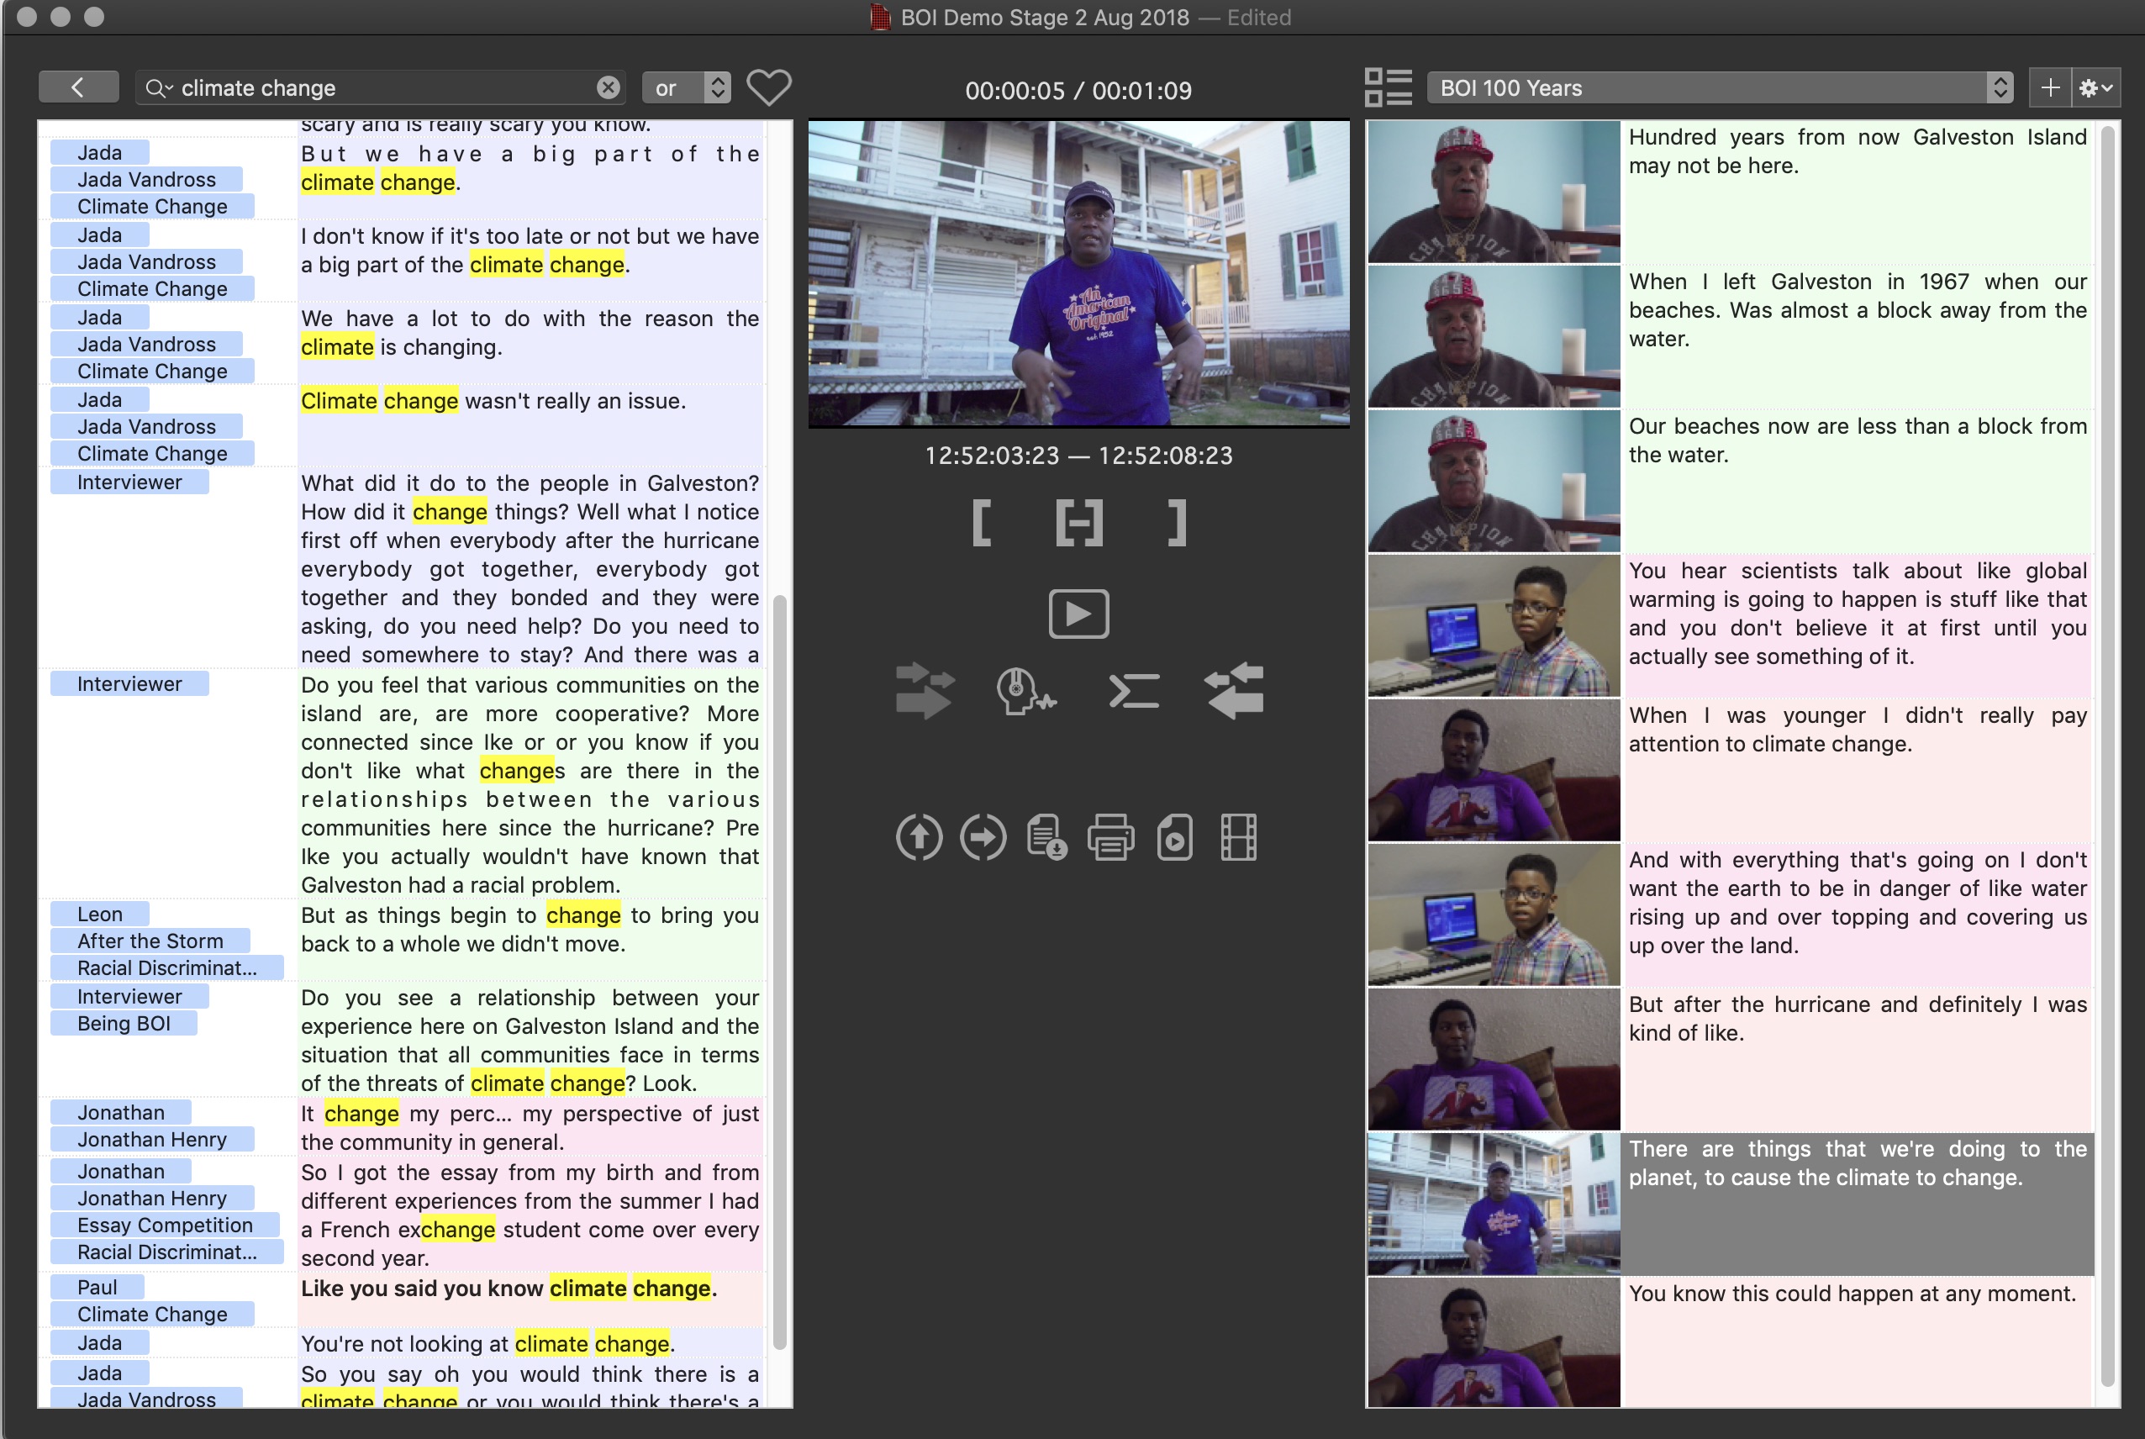Screen dimensions: 2145x1439
Task: Click the document download icon
Action: coord(1046,837)
